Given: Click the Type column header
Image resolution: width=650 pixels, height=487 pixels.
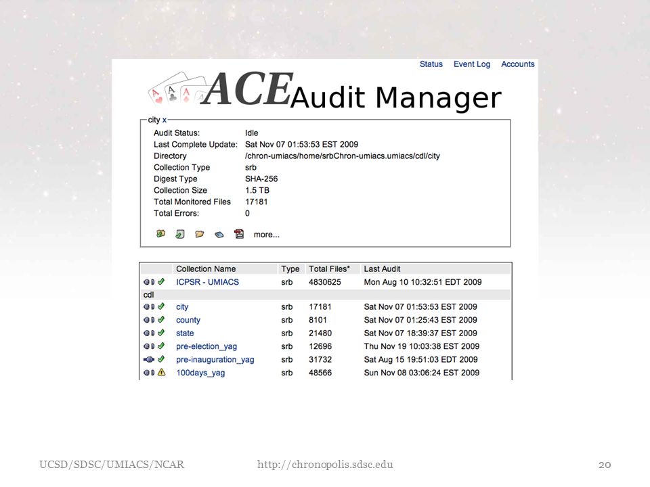Looking at the screenshot, I should [290, 269].
